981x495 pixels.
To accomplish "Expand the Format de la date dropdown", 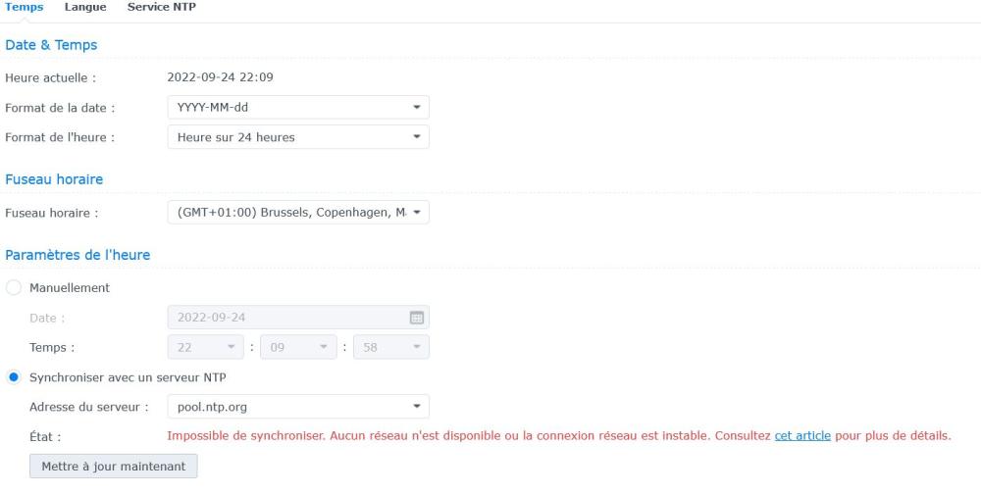I will pos(416,107).
